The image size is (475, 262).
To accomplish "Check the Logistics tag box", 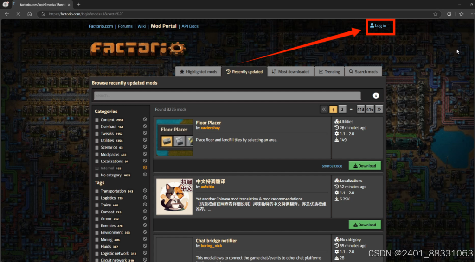I will click(97, 198).
